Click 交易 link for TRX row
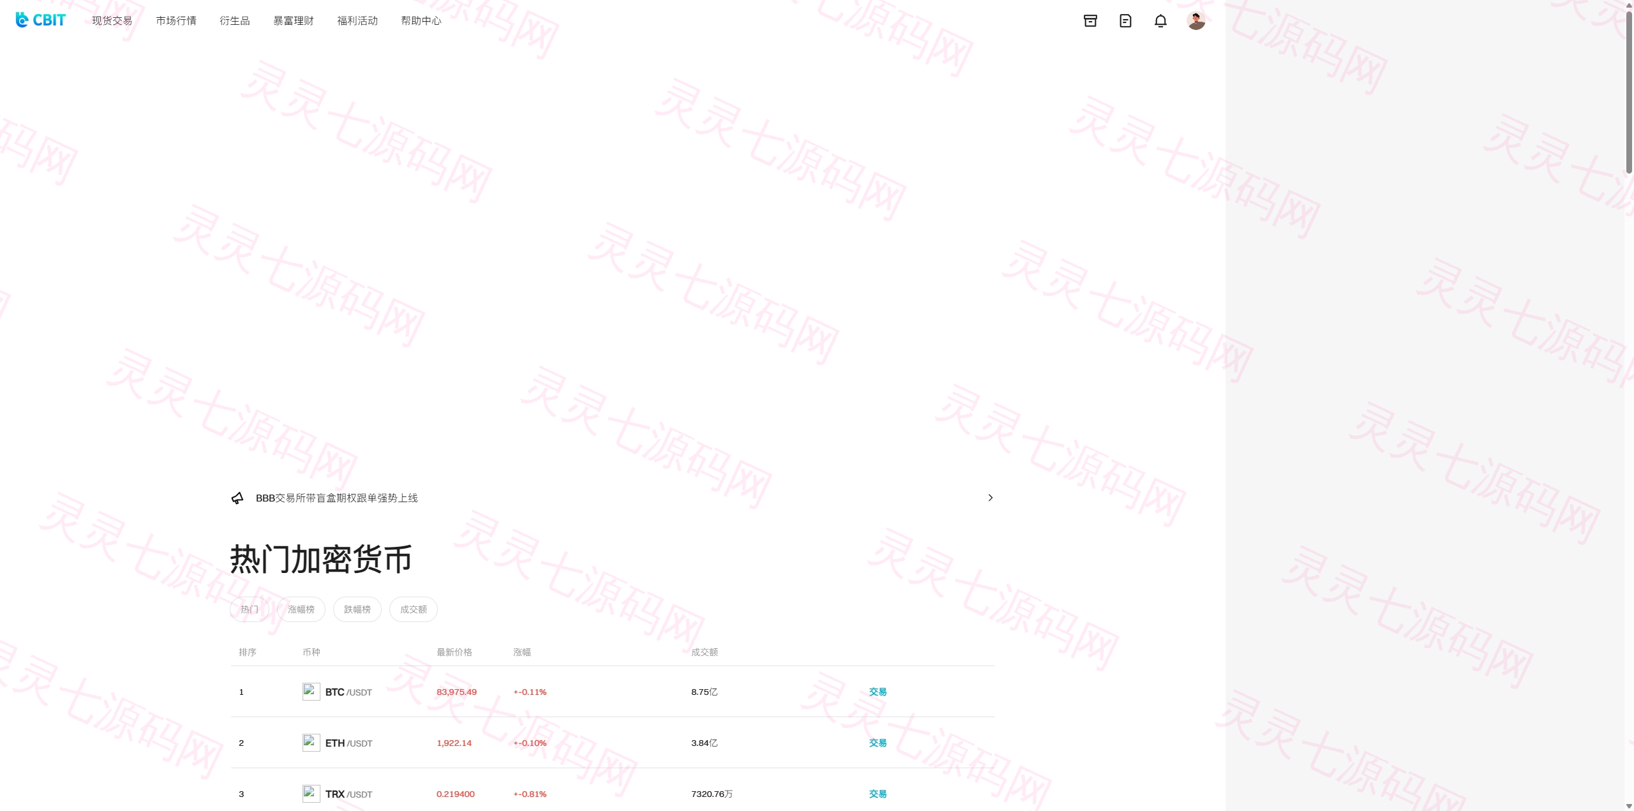This screenshot has height=811, width=1634. pyautogui.click(x=878, y=794)
